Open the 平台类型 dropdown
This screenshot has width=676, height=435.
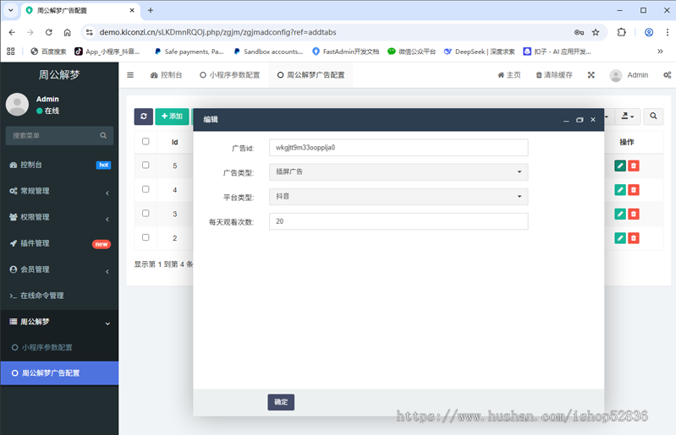click(398, 197)
